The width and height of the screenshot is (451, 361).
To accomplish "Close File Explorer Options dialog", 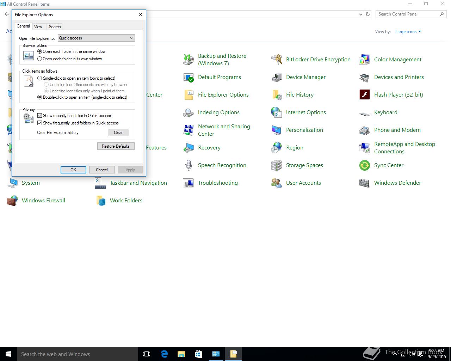I will [x=141, y=14].
